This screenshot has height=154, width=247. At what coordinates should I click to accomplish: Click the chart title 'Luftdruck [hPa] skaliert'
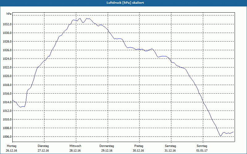point(125,3)
